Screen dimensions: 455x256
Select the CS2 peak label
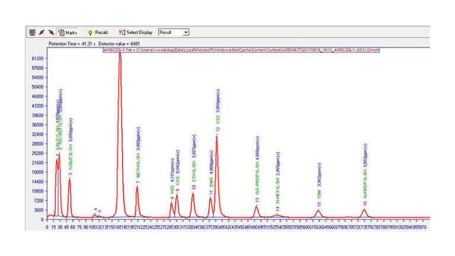pyautogui.click(x=218, y=120)
